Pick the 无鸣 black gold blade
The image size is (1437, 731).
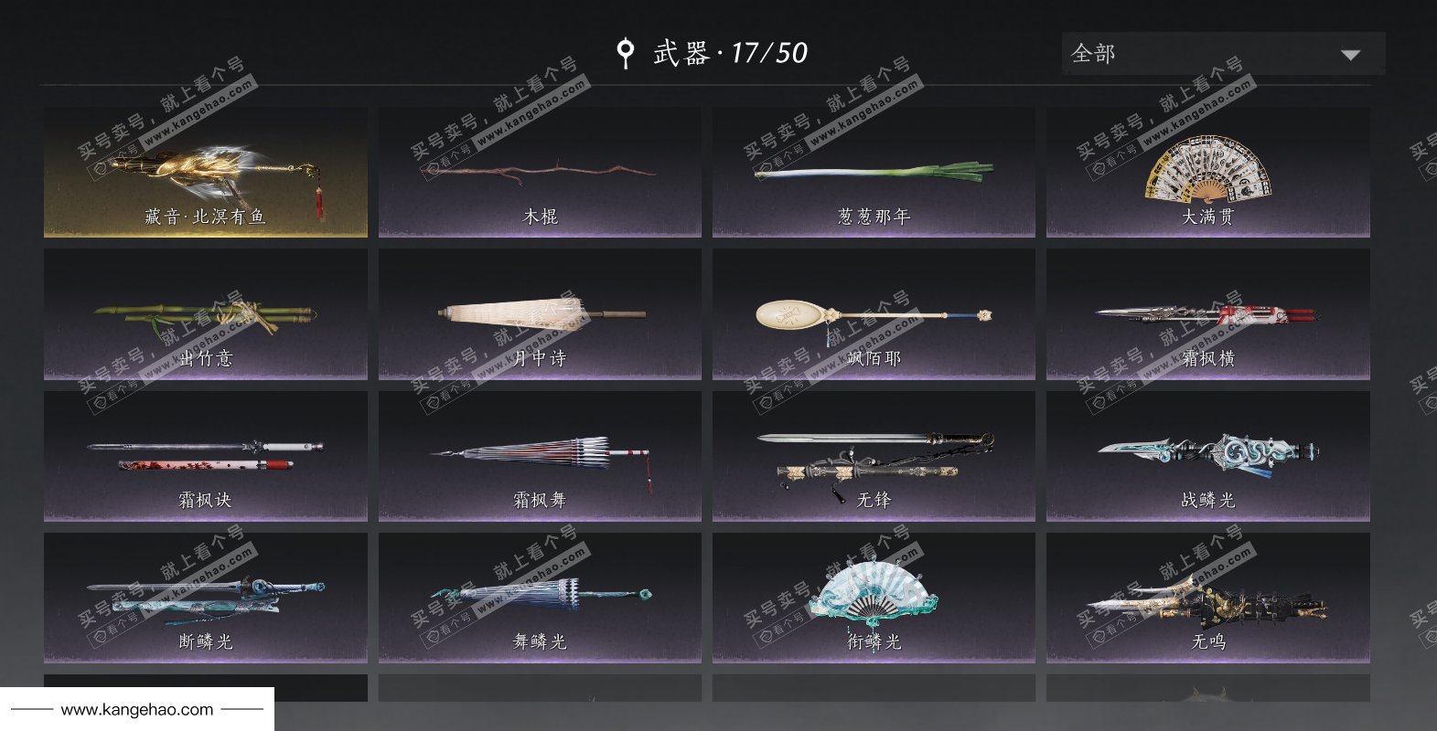pyautogui.click(x=1208, y=599)
